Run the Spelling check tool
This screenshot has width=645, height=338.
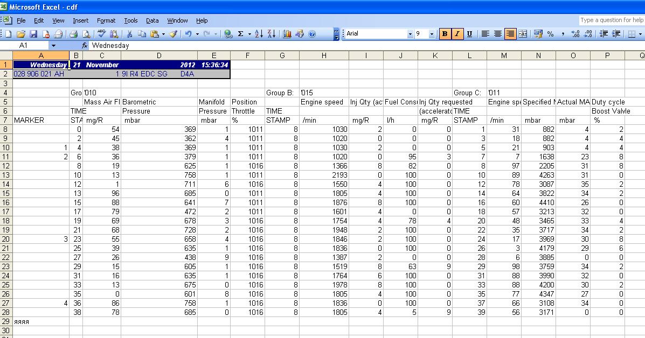click(x=102, y=34)
